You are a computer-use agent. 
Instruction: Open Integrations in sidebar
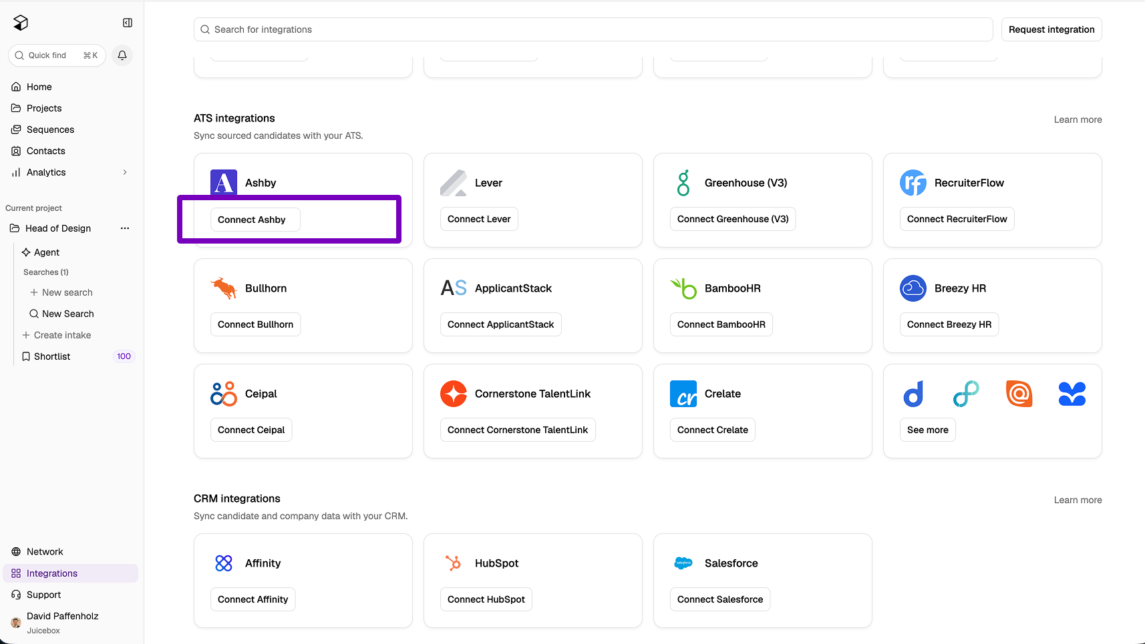click(70, 573)
